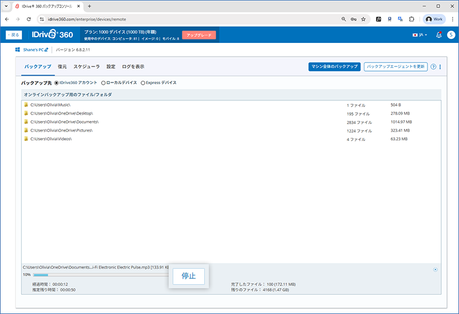Open the user avatar S menu
Viewport: 459px width, 314px height.
click(451, 35)
